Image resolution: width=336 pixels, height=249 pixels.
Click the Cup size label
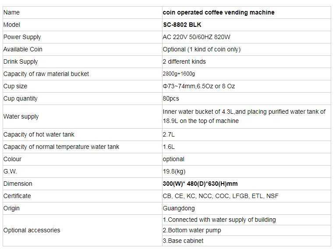click(15, 86)
